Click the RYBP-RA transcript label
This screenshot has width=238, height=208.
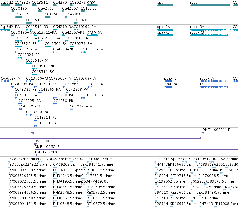[x=94, y=32]
